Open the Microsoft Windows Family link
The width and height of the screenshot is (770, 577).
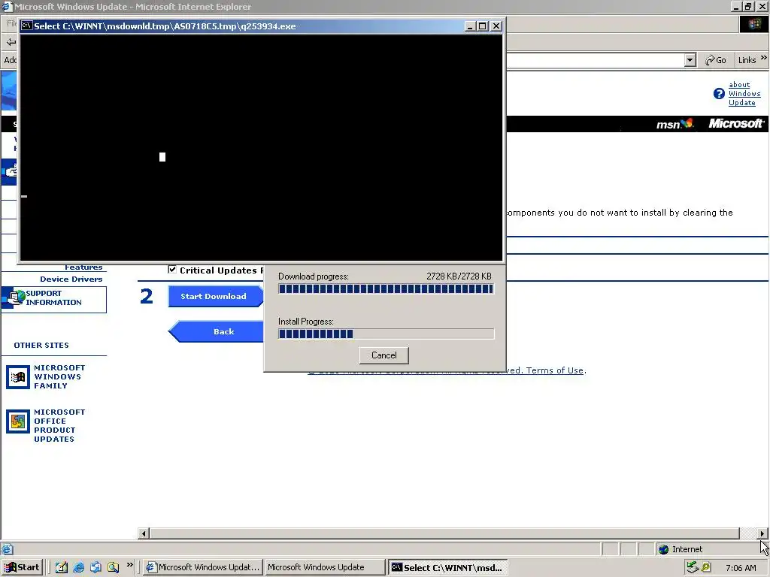[59, 377]
